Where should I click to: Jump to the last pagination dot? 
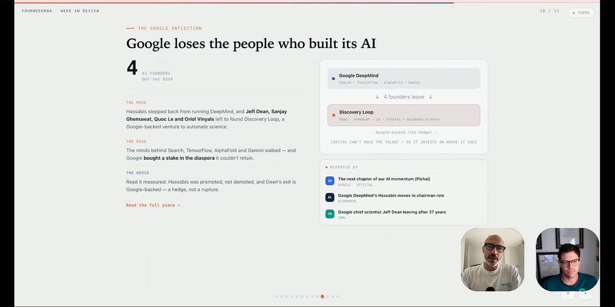(x=338, y=296)
